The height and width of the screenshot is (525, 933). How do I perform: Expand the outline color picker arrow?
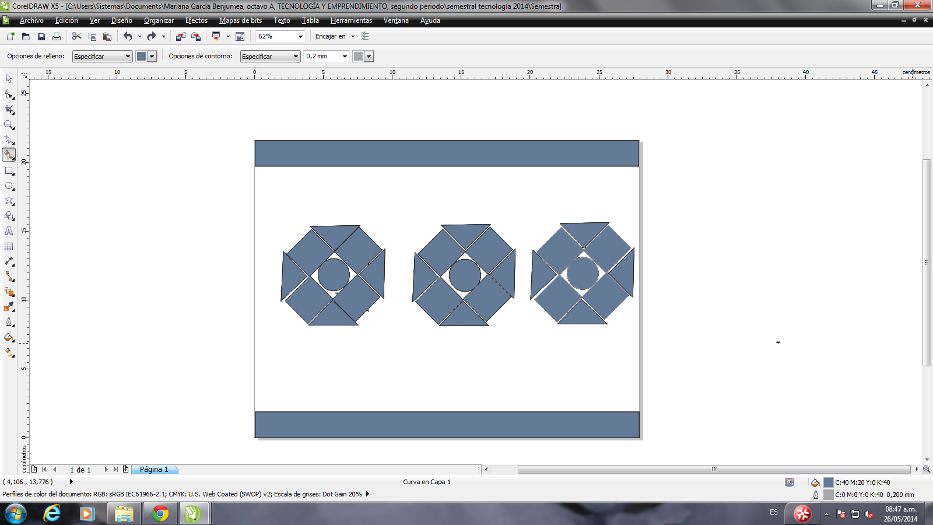pos(369,57)
